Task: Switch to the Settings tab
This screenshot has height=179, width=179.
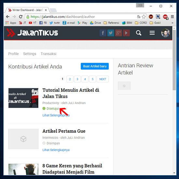Action: [x=30, y=54]
